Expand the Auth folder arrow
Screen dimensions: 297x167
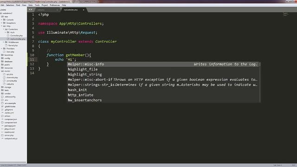point(6,32)
